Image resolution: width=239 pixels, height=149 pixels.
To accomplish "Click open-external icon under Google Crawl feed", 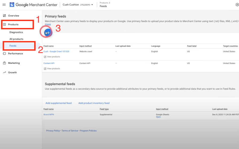I will (x=45, y=57).
